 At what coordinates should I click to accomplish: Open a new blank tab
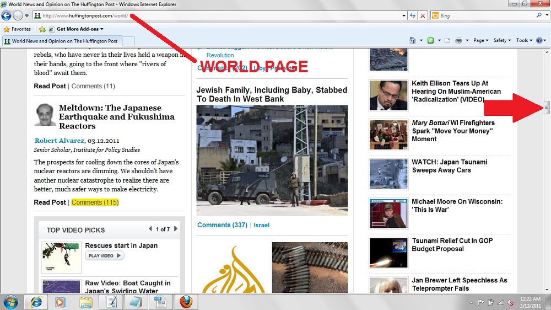point(128,41)
